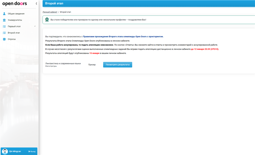Click the university building icon
The height and width of the screenshot is (155, 255).
click(4, 20)
